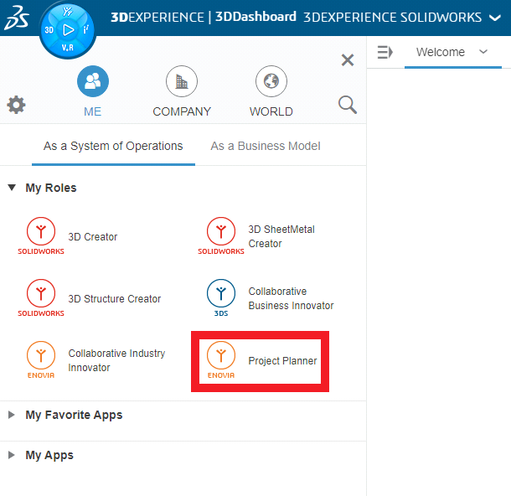This screenshot has height=496, width=511.
Task: Click the Project Planner ENOVIA icon
Action: point(221,360)
